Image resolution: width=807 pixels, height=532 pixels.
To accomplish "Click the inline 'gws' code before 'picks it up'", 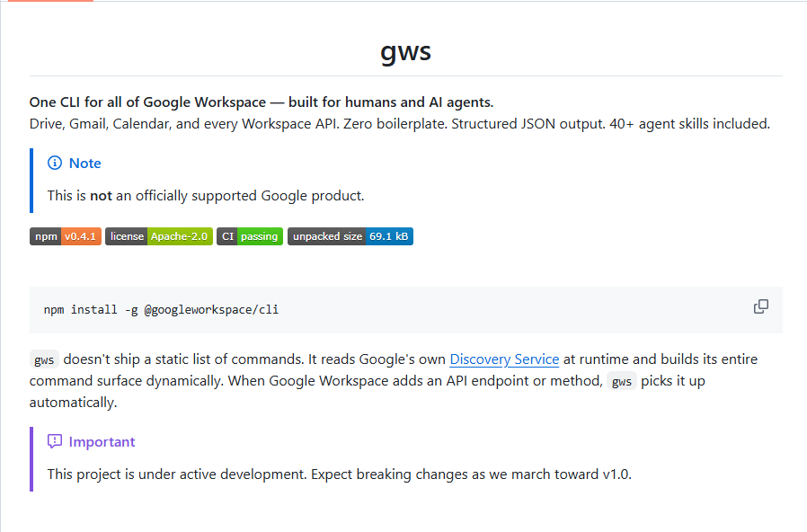I will click(622, 381).
